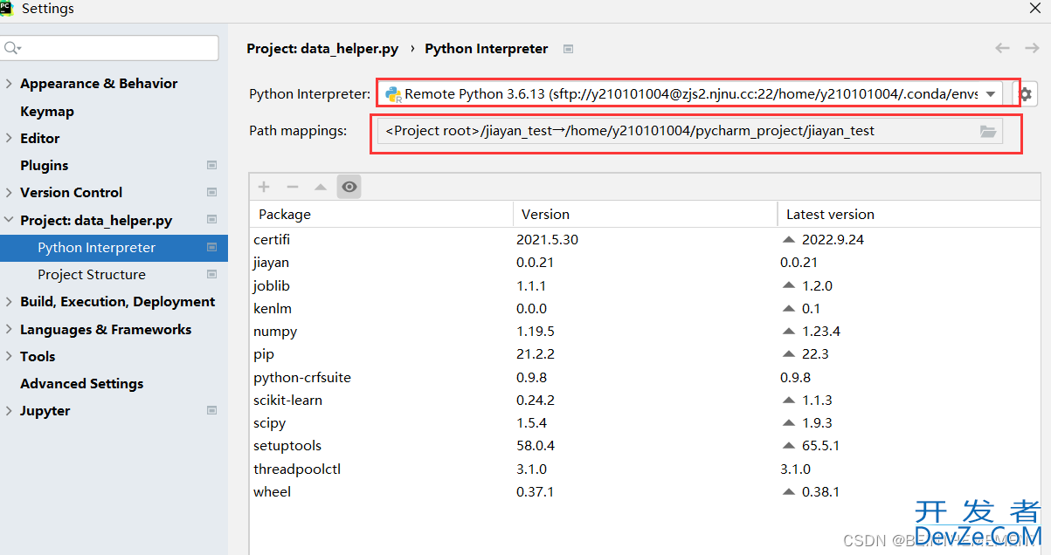Collapse the Project: data_helper.py section
This screenshot has width=1051, height=555.
(x=9, y=220)
